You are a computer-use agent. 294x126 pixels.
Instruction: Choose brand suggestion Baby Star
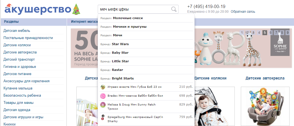(x=146, y=53)
